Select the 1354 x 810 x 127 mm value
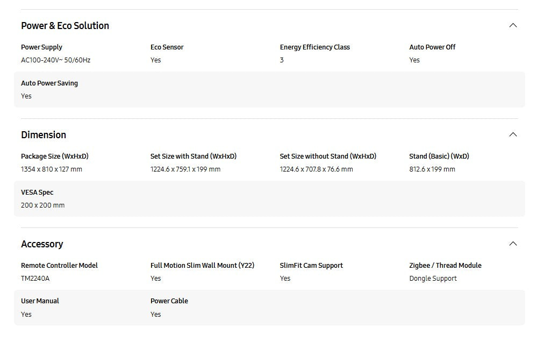 pos(52,169)
